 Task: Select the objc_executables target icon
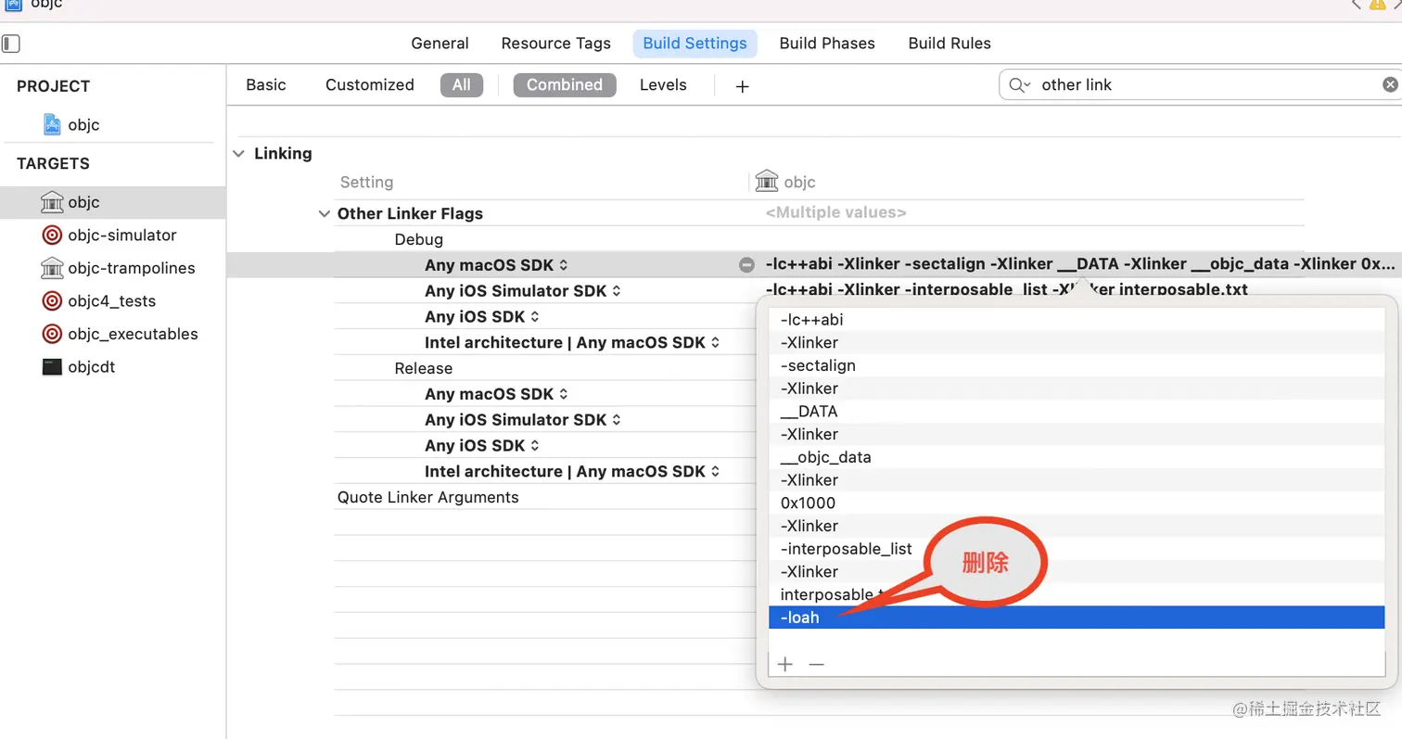pos(52,334)
